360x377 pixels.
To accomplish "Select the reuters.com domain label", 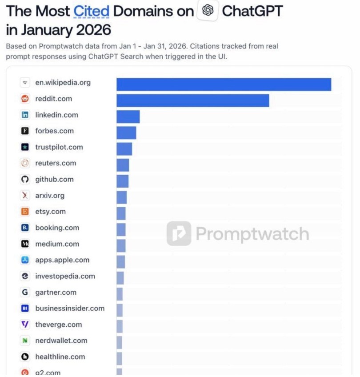I will (56, 163).
